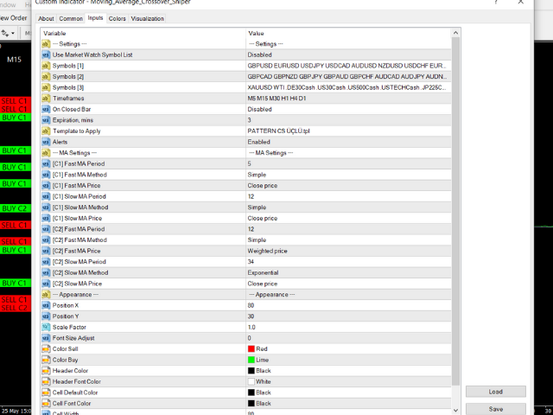Click the color icon beside Cell Font Color
The width and height of the screenshot is (553, 415).
pyautogui.click(x=46, y=404)
